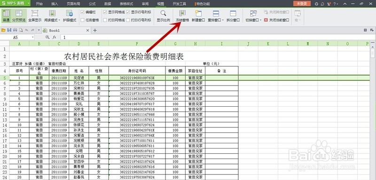Select column F header

pos(137,43)
